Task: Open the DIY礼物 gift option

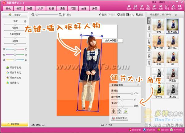Action: pyautogui.click(x=163, y=130)
